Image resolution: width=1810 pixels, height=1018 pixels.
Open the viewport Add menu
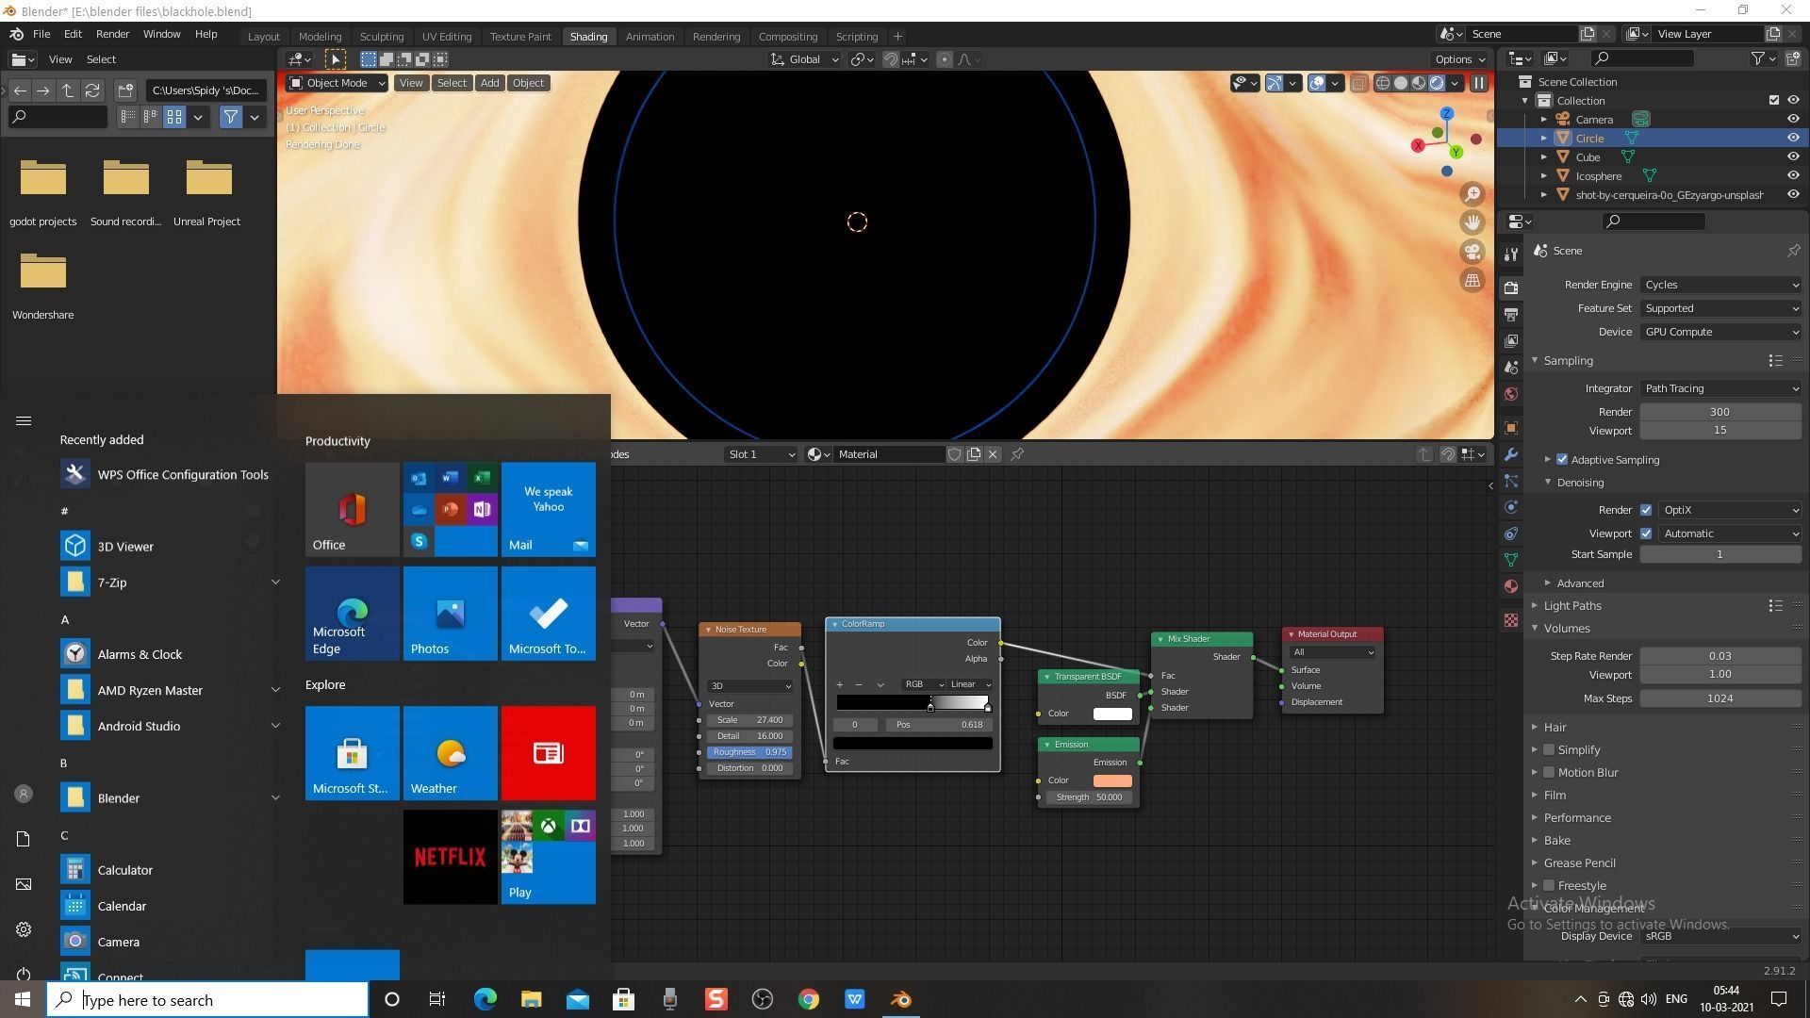click(x=489, y=83)
